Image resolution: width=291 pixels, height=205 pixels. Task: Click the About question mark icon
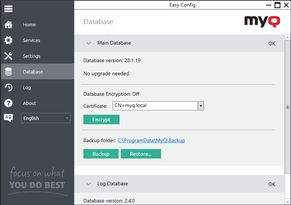8,103
